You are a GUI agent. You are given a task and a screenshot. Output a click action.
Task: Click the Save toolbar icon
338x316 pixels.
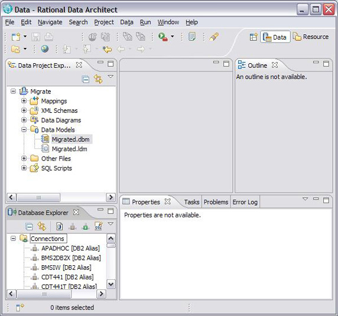pyautogui.click(x=35, y=37)
